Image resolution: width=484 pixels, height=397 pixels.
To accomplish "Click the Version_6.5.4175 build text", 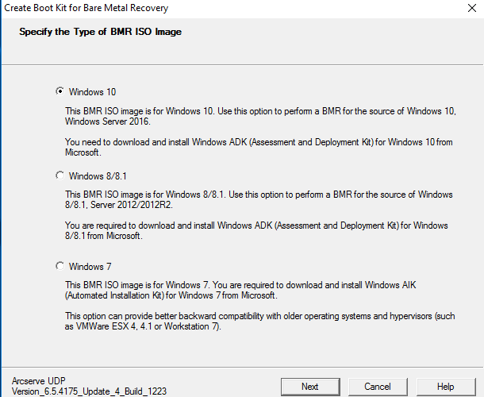I will point(89,391).
